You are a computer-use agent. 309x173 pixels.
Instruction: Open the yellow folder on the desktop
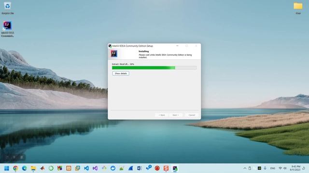point(298,8)
